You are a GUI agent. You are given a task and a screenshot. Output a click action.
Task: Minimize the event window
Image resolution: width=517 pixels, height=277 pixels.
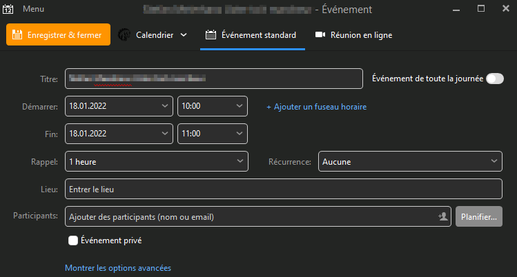[x=456, y=9]
